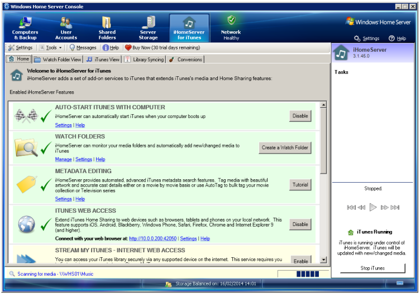Viewport: 420px width, 294px height.
Task: Click the Play button in player
Action: point(373,207)
